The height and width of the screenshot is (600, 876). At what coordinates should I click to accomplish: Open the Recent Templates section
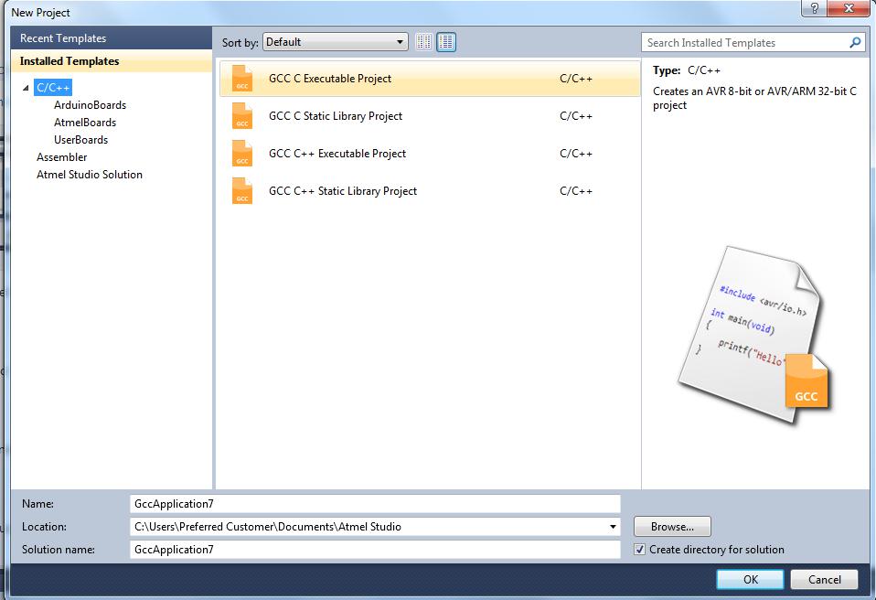pyautogui.click(x=112, y=38)
